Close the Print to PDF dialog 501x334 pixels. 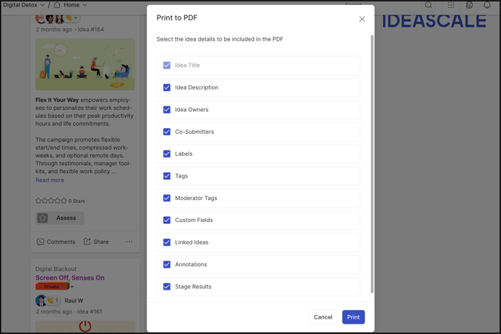click(x=362, y=19)
